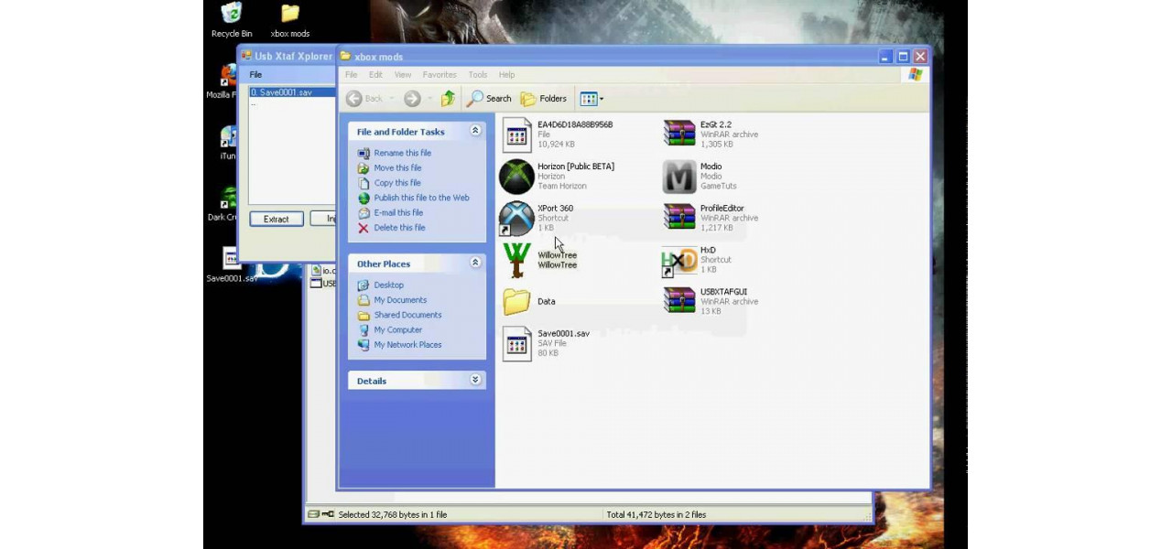Click Delete this file link
The height and width of the screenshot is (549, 1172).
click(x=399, y=228)
